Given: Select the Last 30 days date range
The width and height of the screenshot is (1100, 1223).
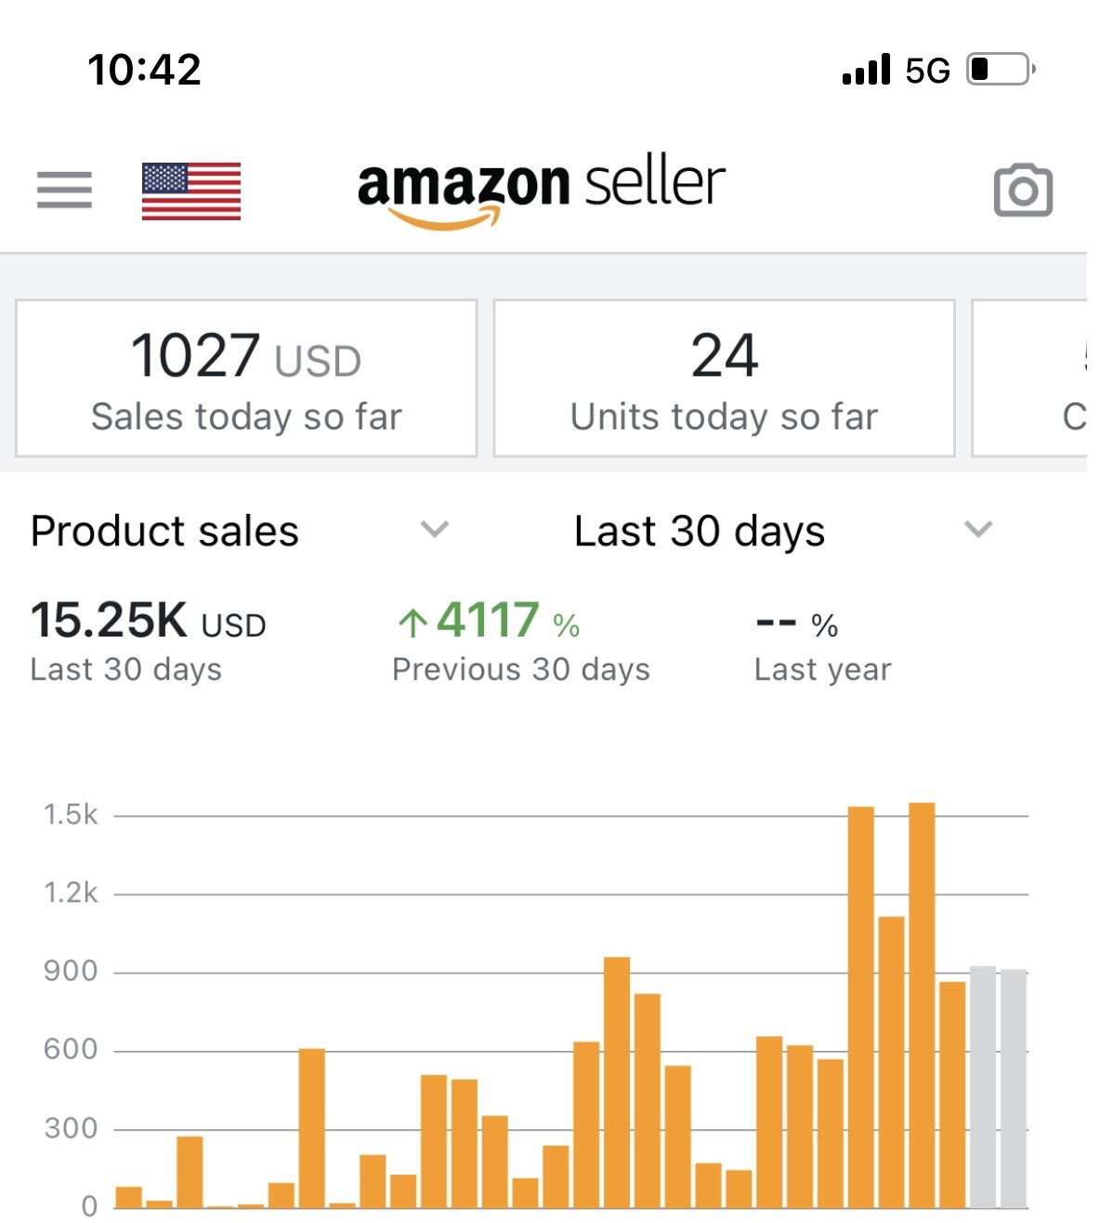Looking at the screenshot, I should click(x=700, y=532).
